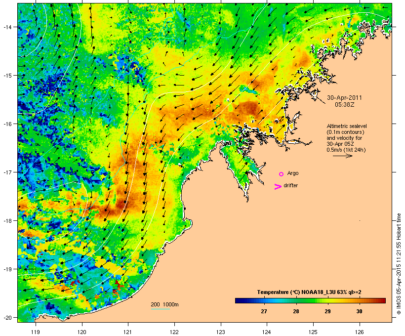The image size is (405, 336).
Task: Click the '200 1000m' bathymetry label
Action: pyautogui.click(x=164, y=304)
